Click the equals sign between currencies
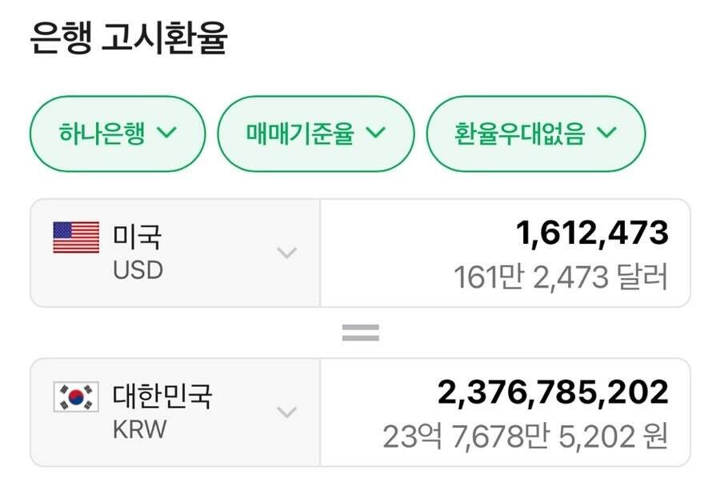The height and width of the screenshot is (494, 720). (360, 333)
